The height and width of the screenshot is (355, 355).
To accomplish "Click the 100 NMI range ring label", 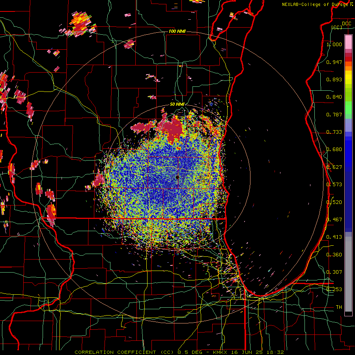I will [x=177, y=31].
